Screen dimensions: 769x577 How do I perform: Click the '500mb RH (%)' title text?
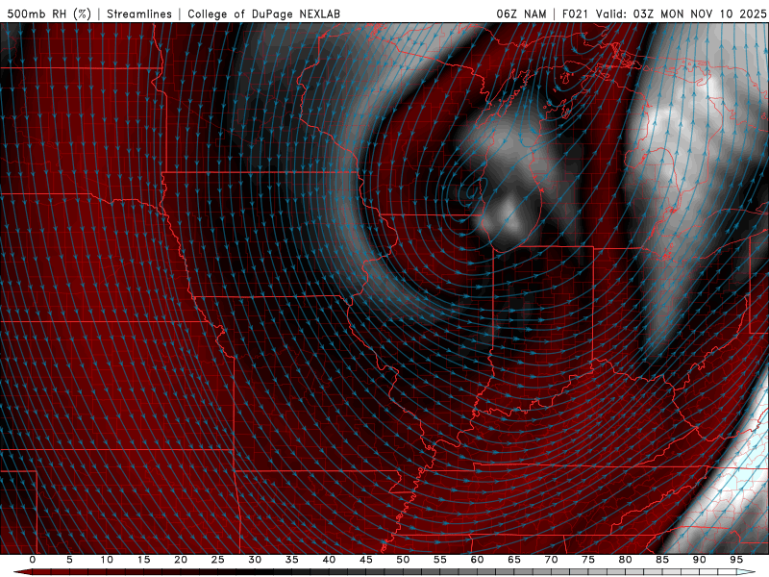[x=49, y=13]
